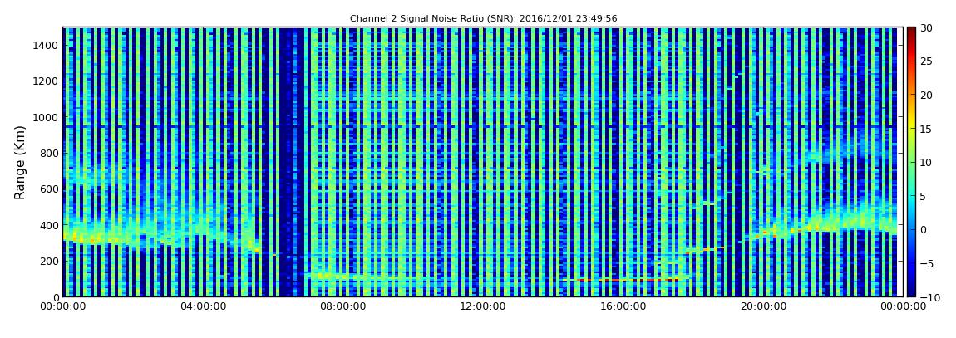Click the 800 tick label on range axis

click(x=49, y=153)
